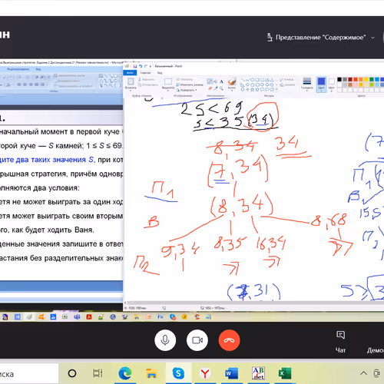This screenshot has width=384, height=384.
Task: Select the Pencil tool in Paint
Action: pos(210,81)
